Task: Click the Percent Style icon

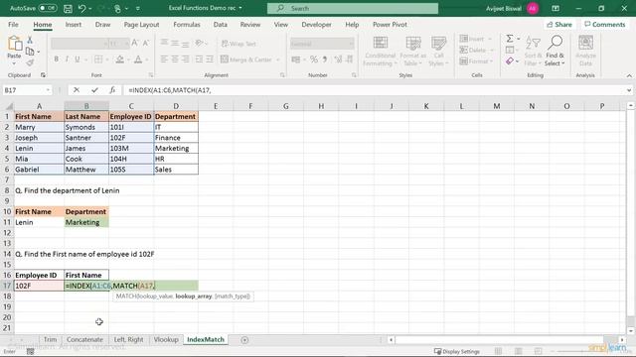Action: coord(314,59)
